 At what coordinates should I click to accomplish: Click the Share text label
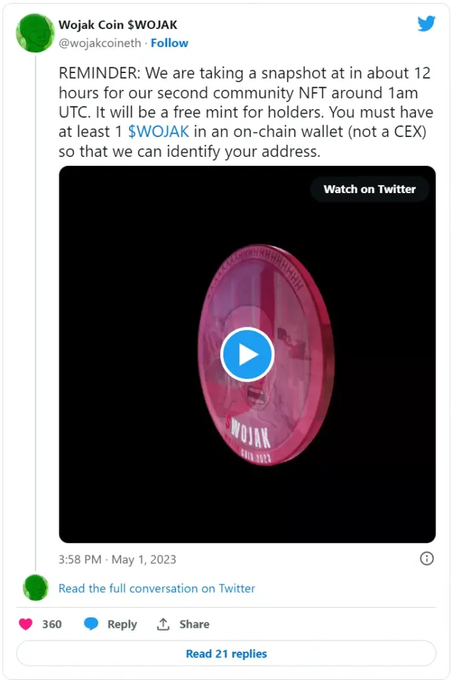194,624
